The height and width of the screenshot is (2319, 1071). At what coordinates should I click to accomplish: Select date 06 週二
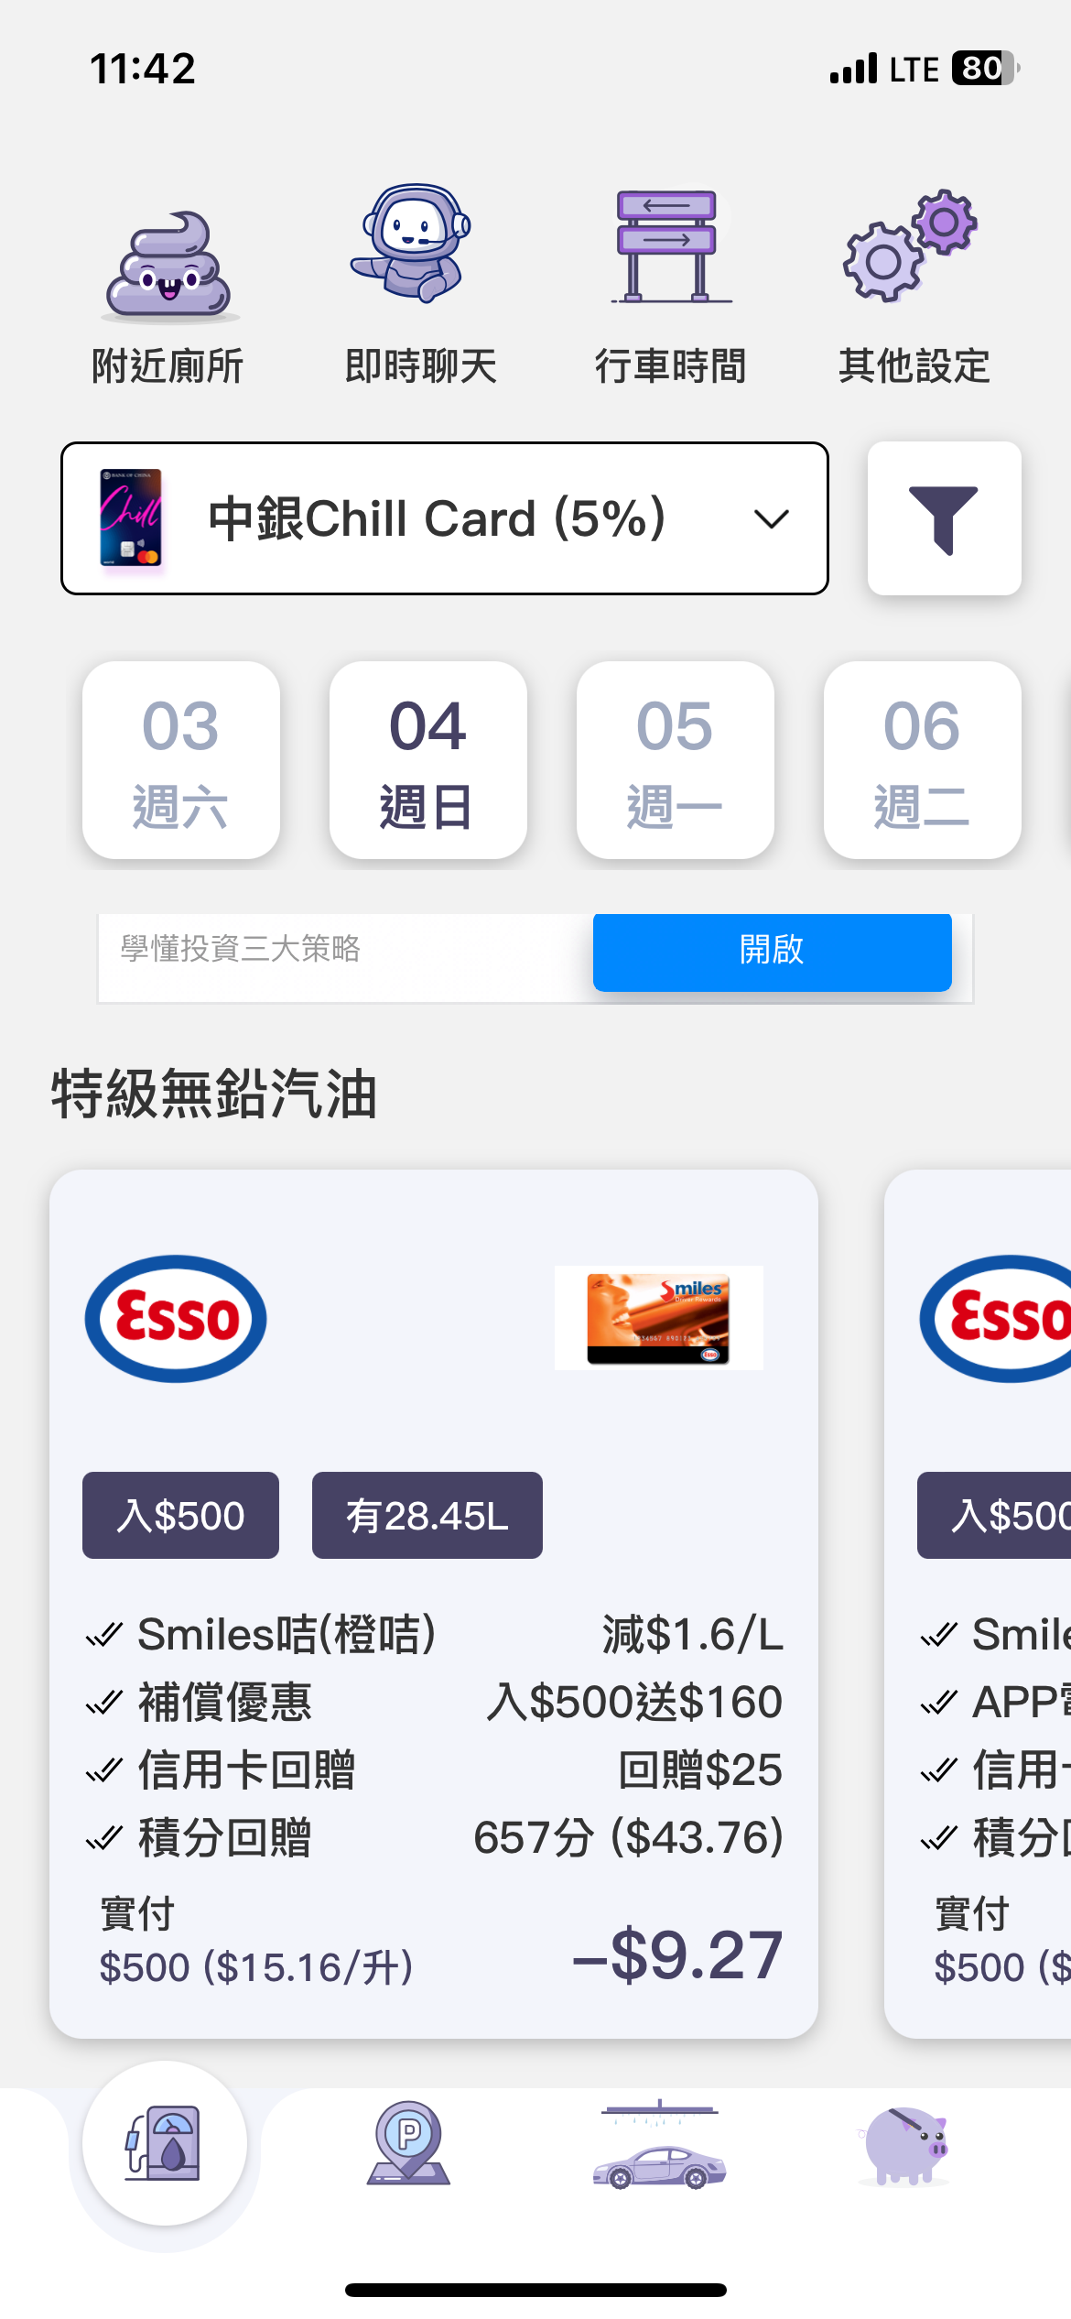click(x=923, y=760)
